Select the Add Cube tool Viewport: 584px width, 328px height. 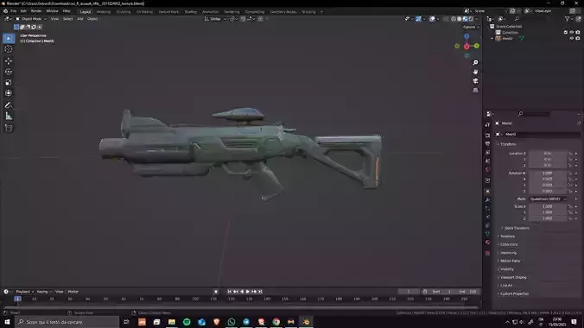pos(9,128)
